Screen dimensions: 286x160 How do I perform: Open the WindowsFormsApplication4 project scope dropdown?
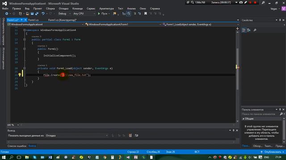46,24
